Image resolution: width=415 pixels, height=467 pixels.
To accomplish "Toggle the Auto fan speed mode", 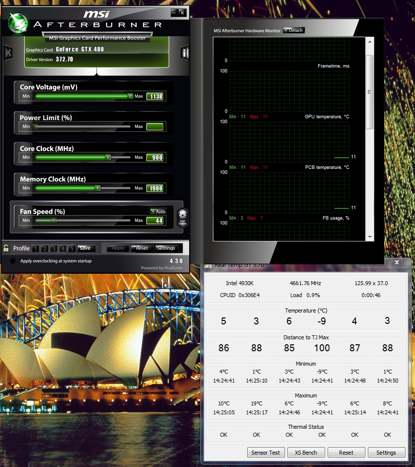I will coord(158,211).
